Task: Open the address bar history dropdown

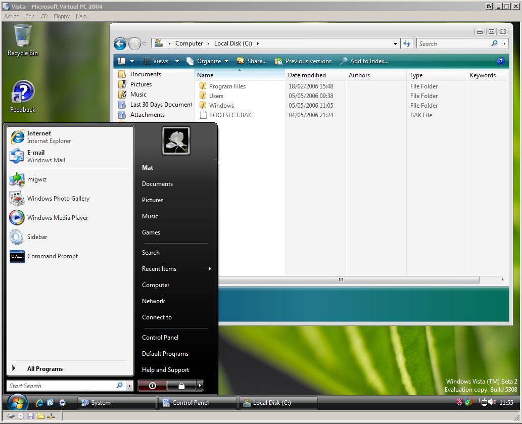Action: pos(395,43)
